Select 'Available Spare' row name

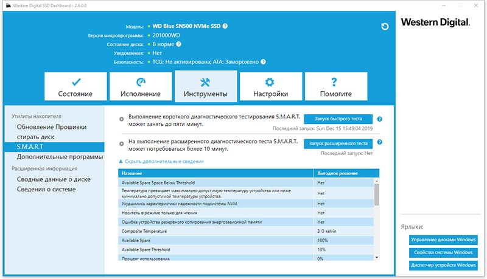[x=136, y=241]
